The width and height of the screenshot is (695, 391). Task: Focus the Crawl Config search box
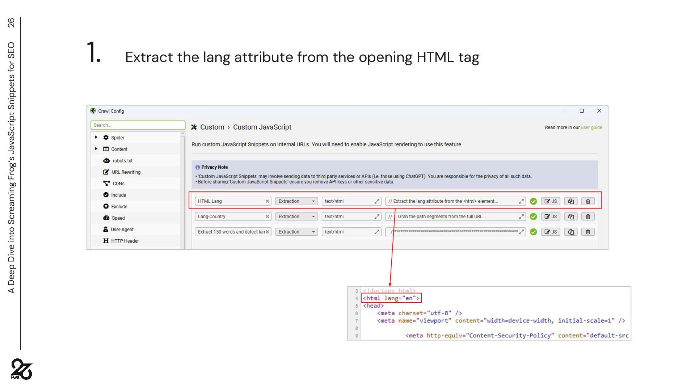tap(138, 125)
